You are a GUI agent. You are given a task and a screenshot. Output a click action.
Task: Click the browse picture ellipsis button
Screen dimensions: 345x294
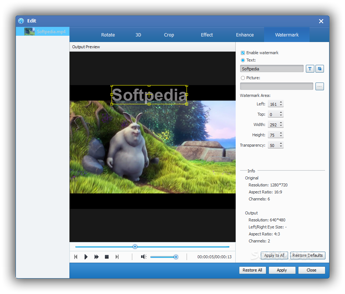pos(320,87)
